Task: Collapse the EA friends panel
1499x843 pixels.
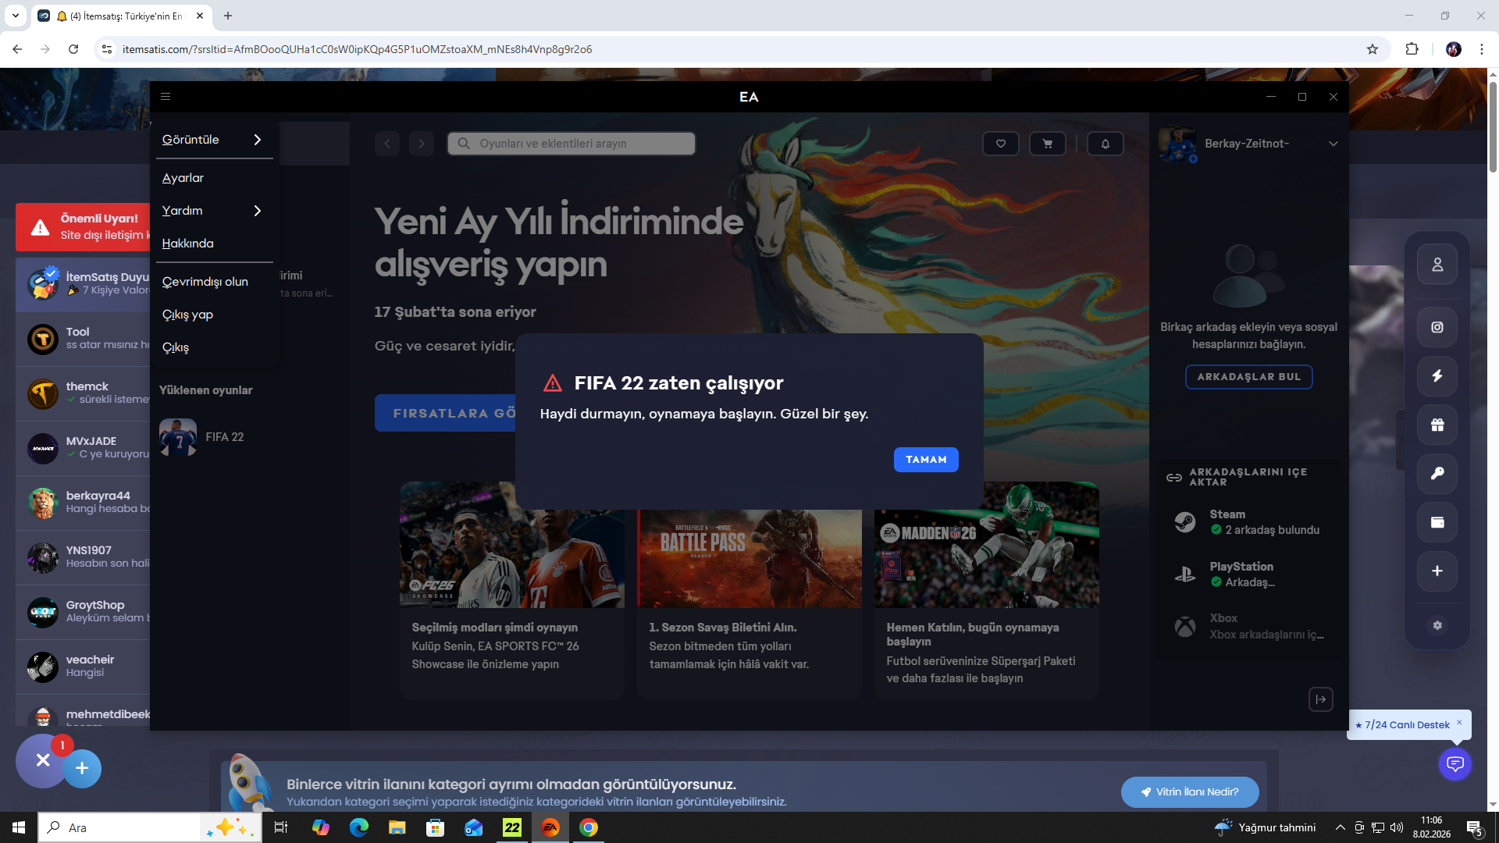Action: [1321, 699]
